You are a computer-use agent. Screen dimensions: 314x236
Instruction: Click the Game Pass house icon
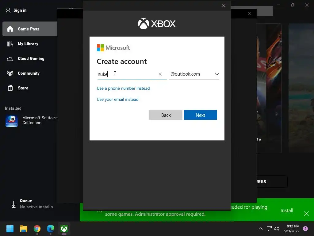pos(10,29)
